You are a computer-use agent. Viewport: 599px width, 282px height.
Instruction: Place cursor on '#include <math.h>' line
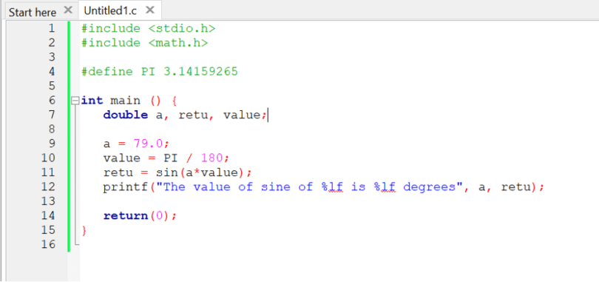pos(145,43)
